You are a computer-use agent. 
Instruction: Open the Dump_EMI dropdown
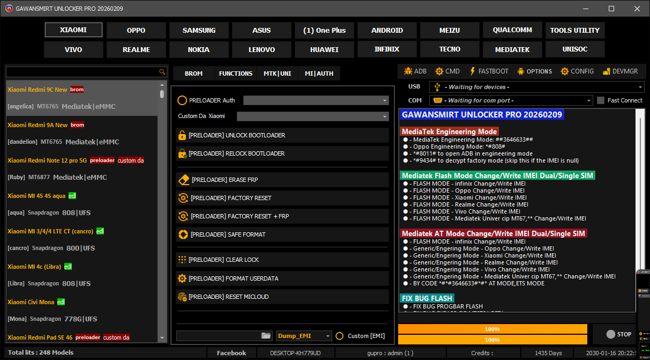pos(328,336)
